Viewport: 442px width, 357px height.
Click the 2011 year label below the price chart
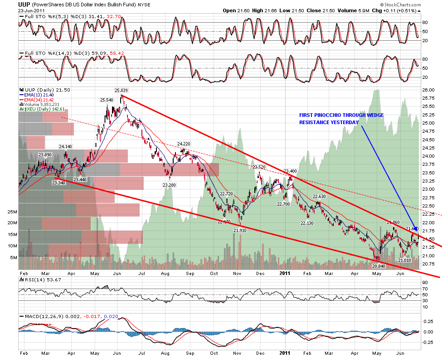(x=285, y=274)
